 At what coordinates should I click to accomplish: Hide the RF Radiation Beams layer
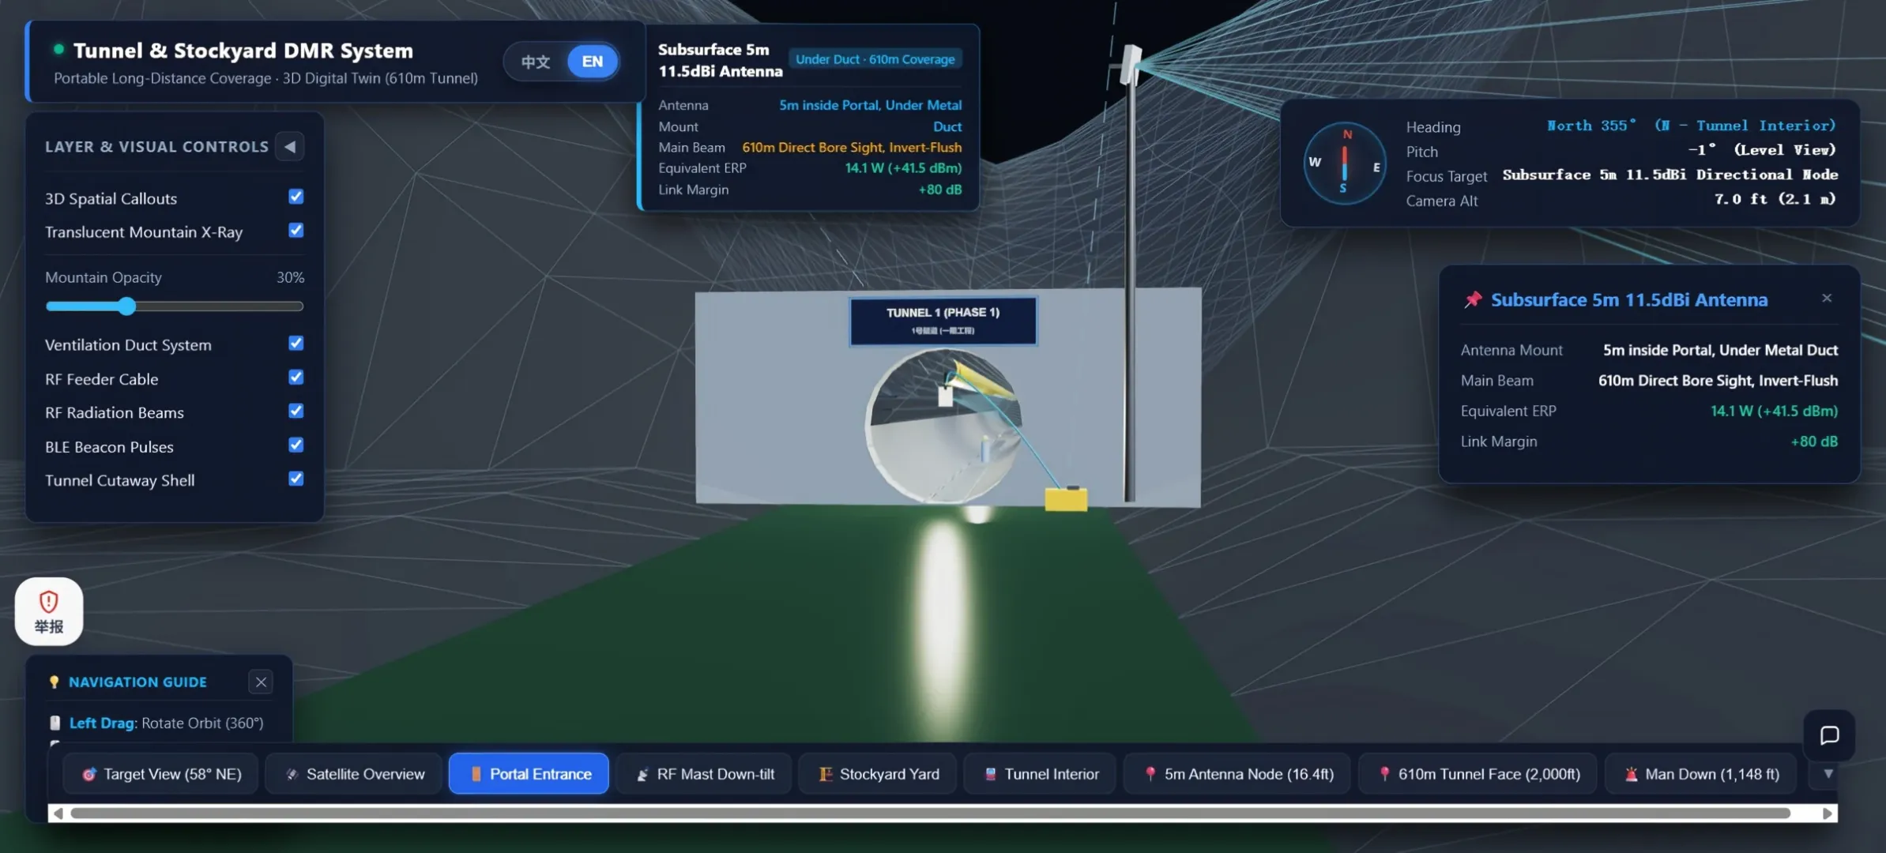click(296, 411)
